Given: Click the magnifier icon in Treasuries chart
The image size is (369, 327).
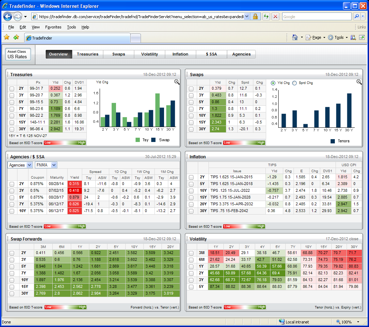Looking at the screenshot, I should [x=177, y=82].
